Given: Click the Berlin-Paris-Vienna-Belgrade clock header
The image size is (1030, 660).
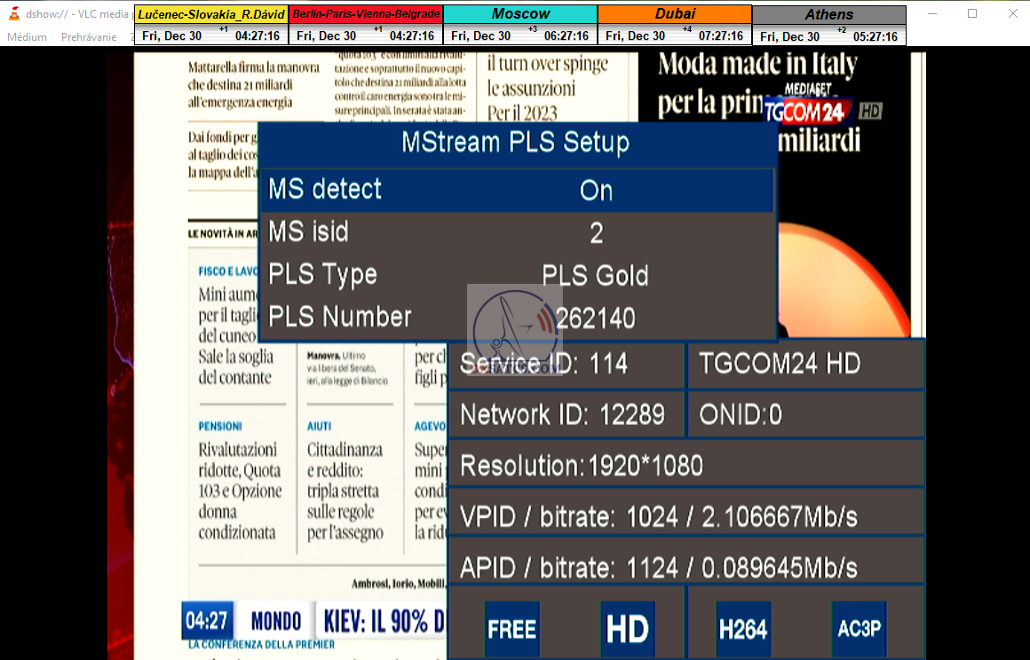Looking at the screenshot, I should click(x=366, y=14).
